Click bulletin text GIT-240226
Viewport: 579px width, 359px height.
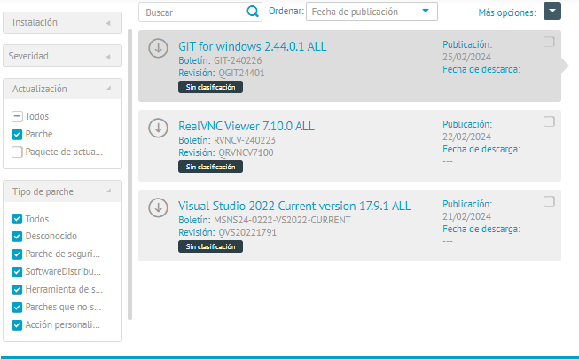(x=238, y=60)
